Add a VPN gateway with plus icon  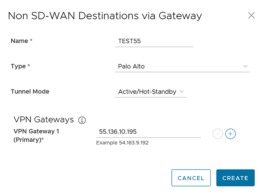click(x=230, y=134)
